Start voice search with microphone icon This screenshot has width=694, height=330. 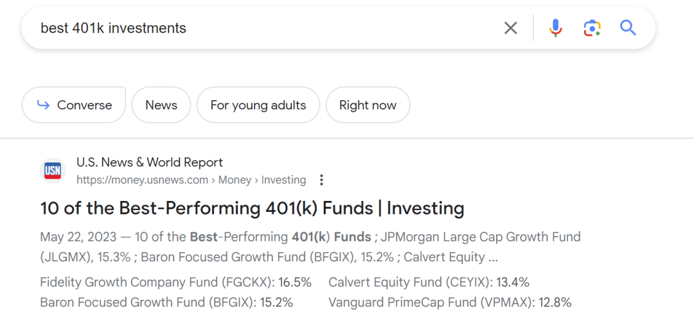[x=556, y=28]
